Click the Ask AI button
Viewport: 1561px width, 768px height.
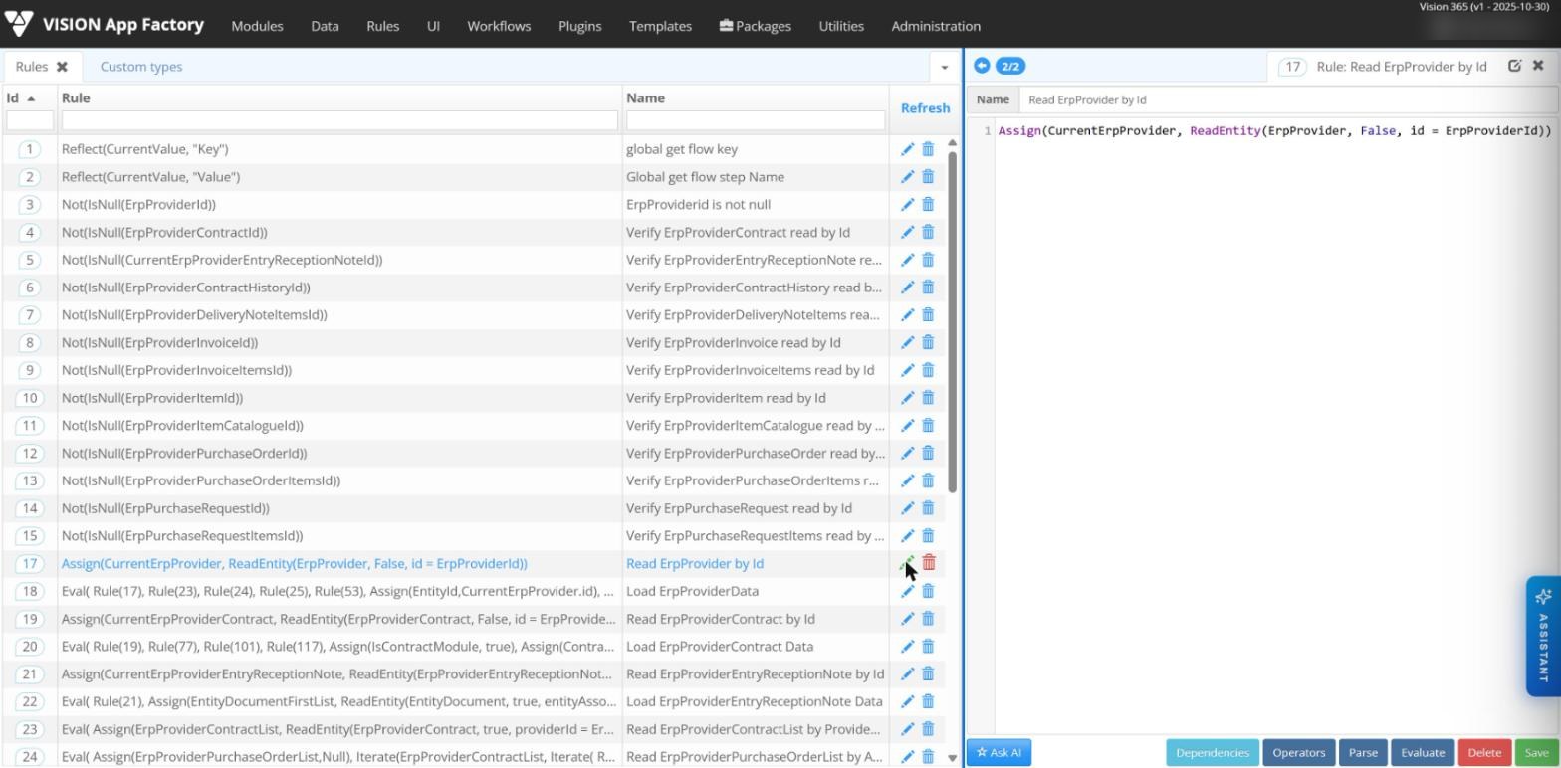point(999,752)
